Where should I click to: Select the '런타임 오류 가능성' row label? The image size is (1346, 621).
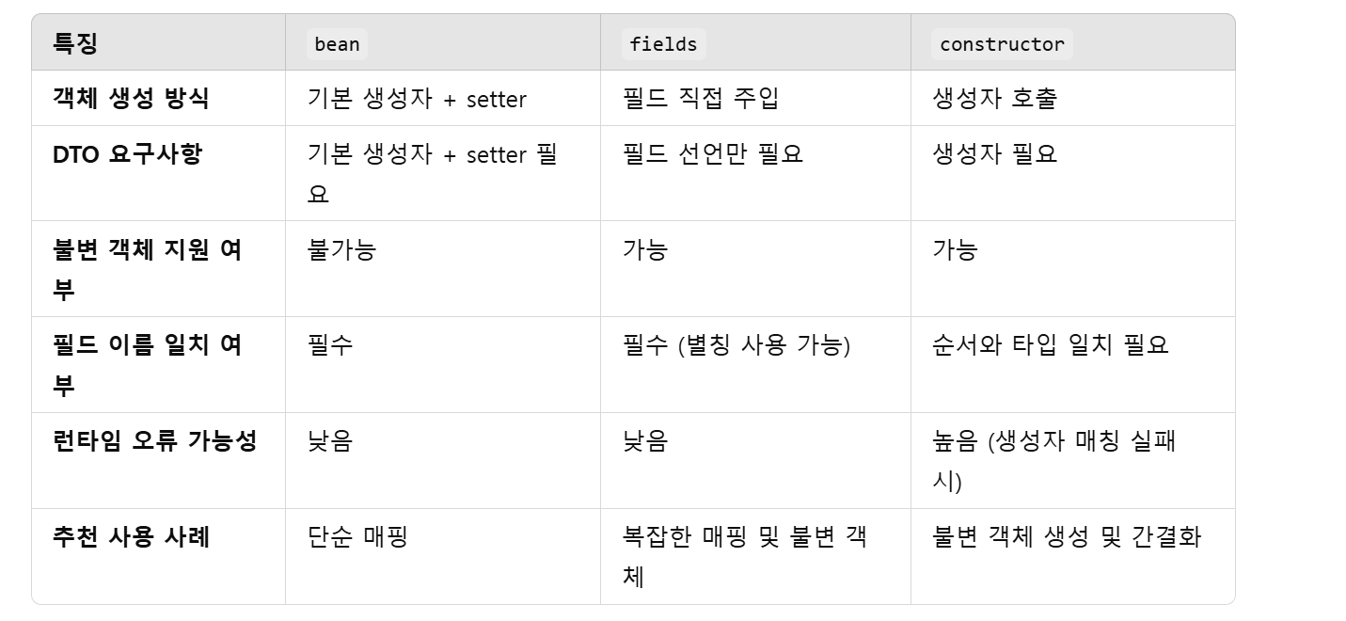[x=155, y=440]
